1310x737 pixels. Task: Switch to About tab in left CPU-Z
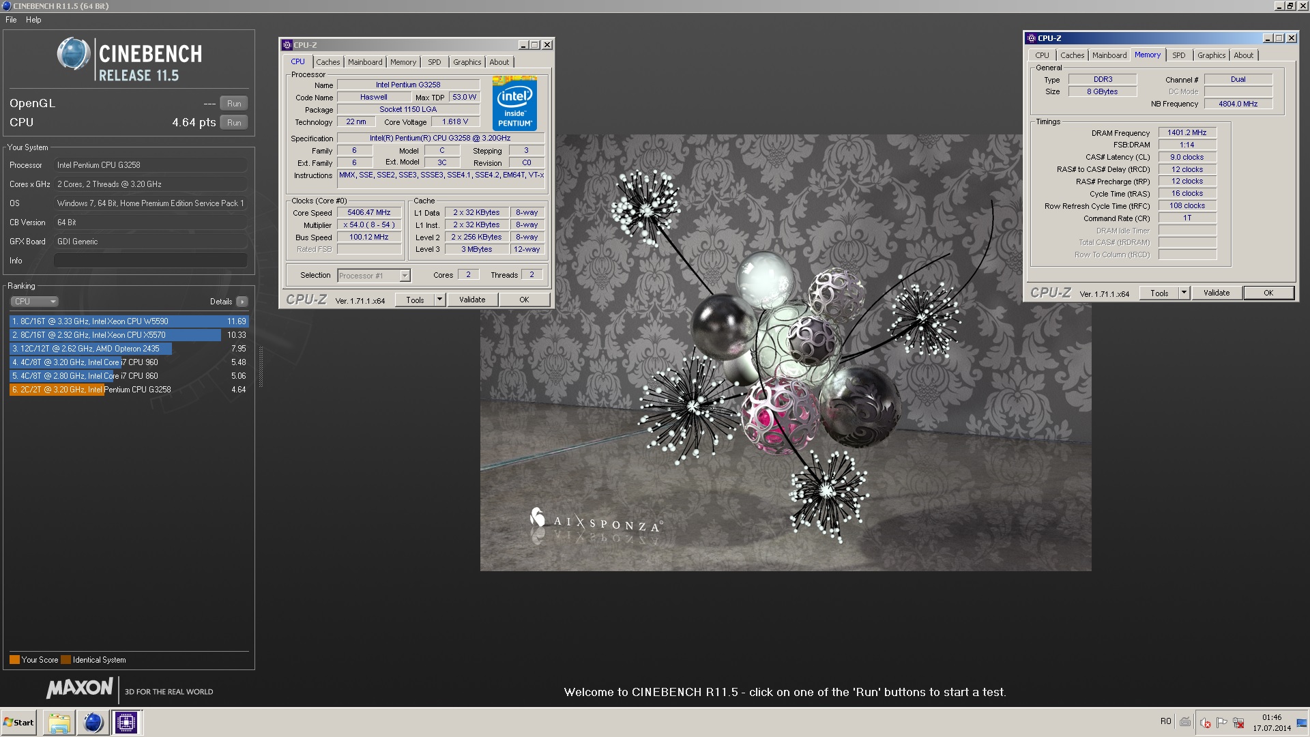coord(499,62)
